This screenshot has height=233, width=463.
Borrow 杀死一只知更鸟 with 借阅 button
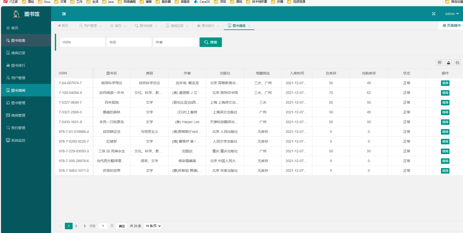[x=445, y=122]
